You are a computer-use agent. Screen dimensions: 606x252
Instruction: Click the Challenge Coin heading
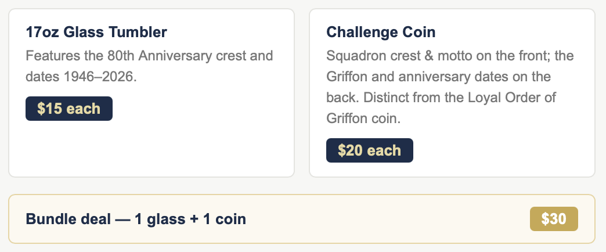tap(381, 32)
